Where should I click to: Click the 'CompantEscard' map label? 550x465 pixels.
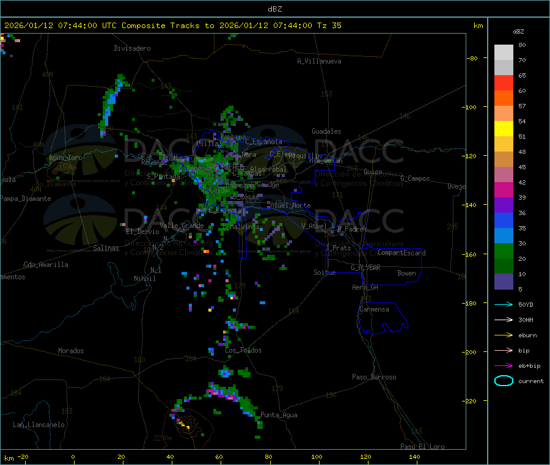(x=402, y=252)
